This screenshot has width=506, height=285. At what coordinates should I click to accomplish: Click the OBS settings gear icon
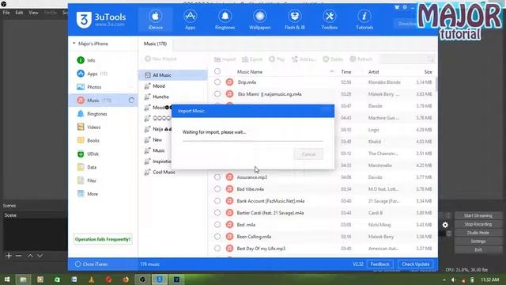[445, 225]
